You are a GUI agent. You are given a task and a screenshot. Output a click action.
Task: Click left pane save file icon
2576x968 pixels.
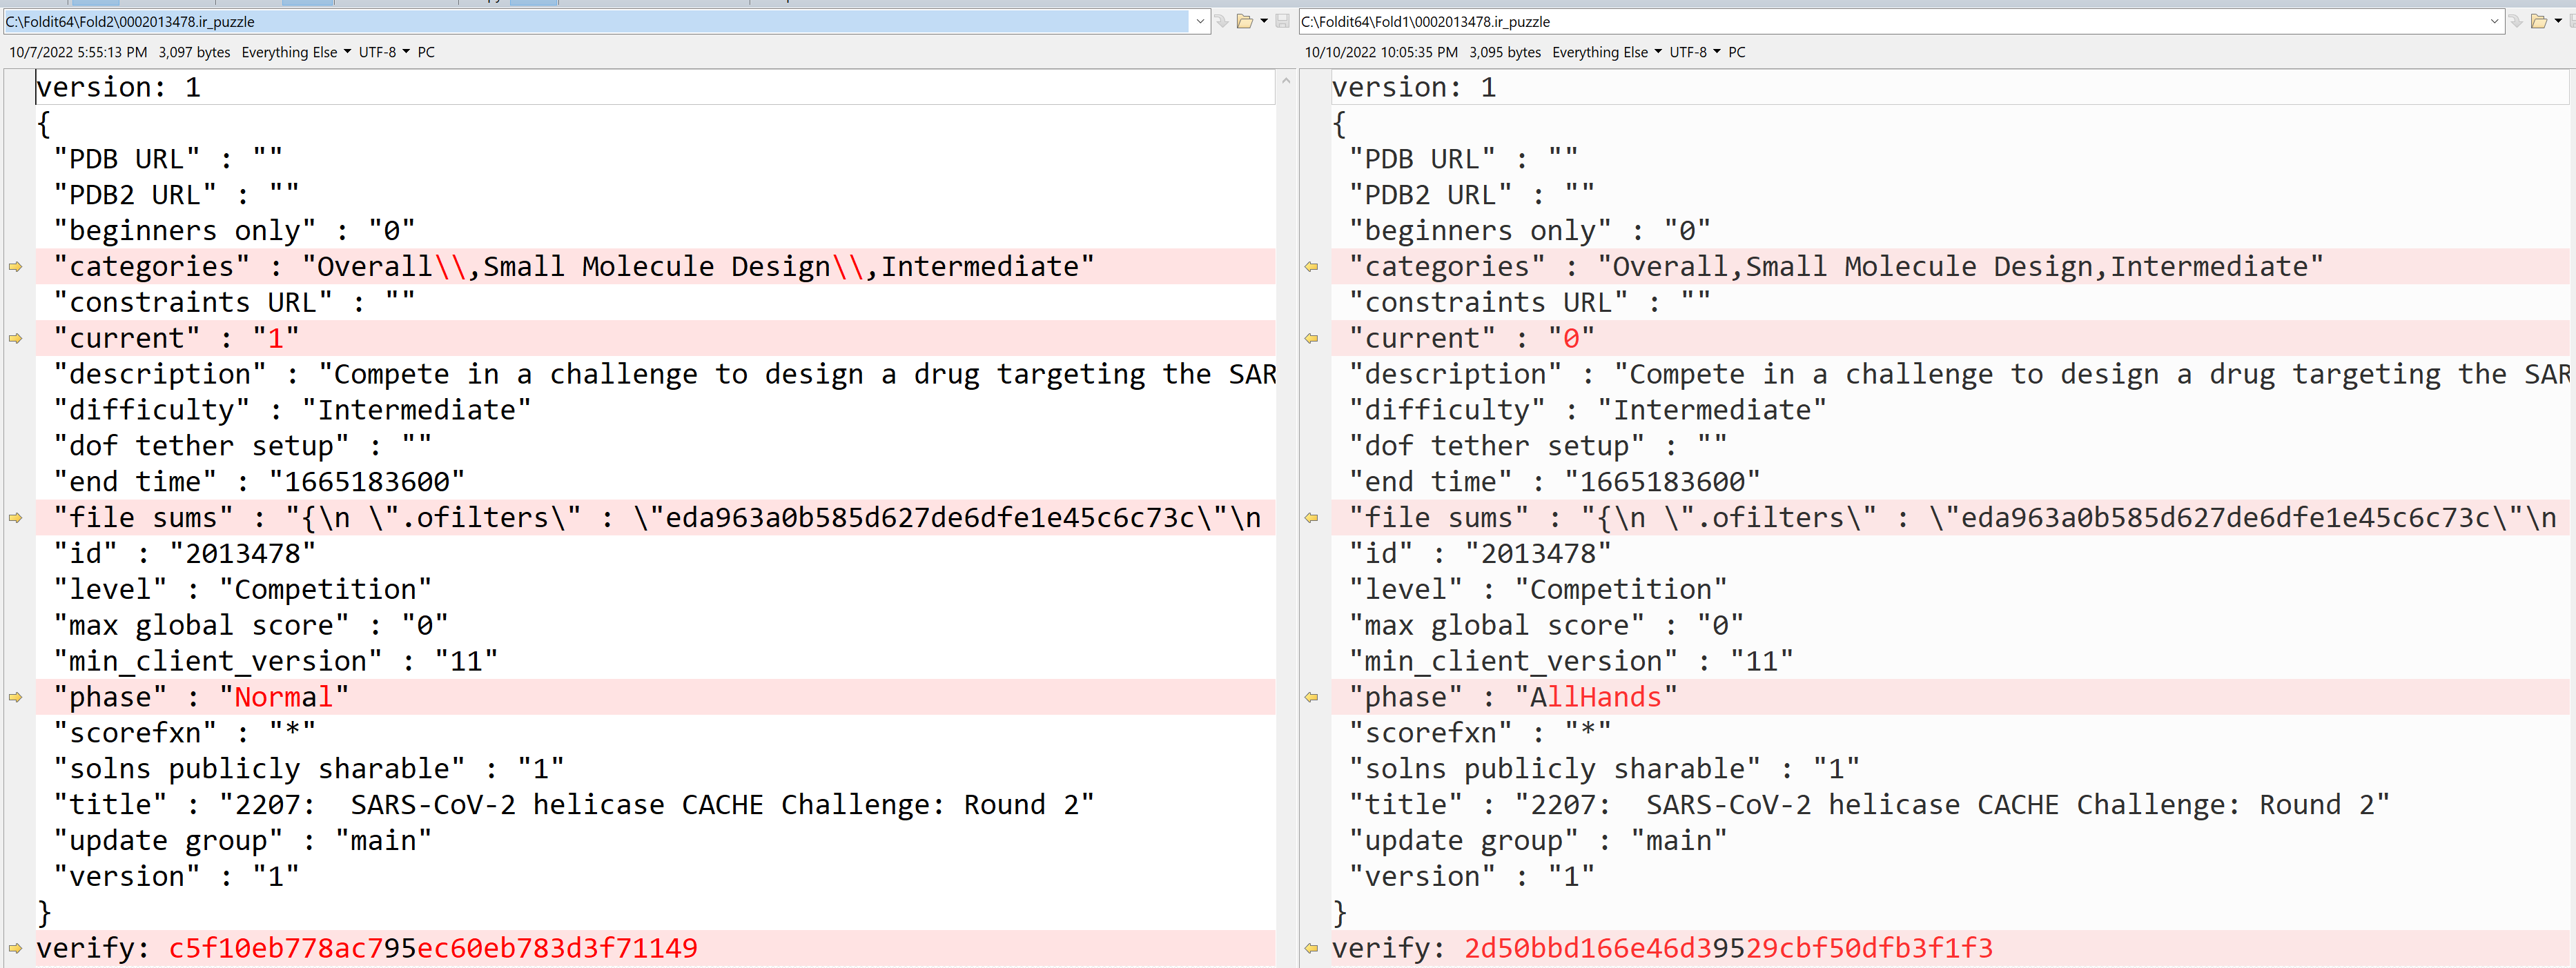click(1282, 21)
